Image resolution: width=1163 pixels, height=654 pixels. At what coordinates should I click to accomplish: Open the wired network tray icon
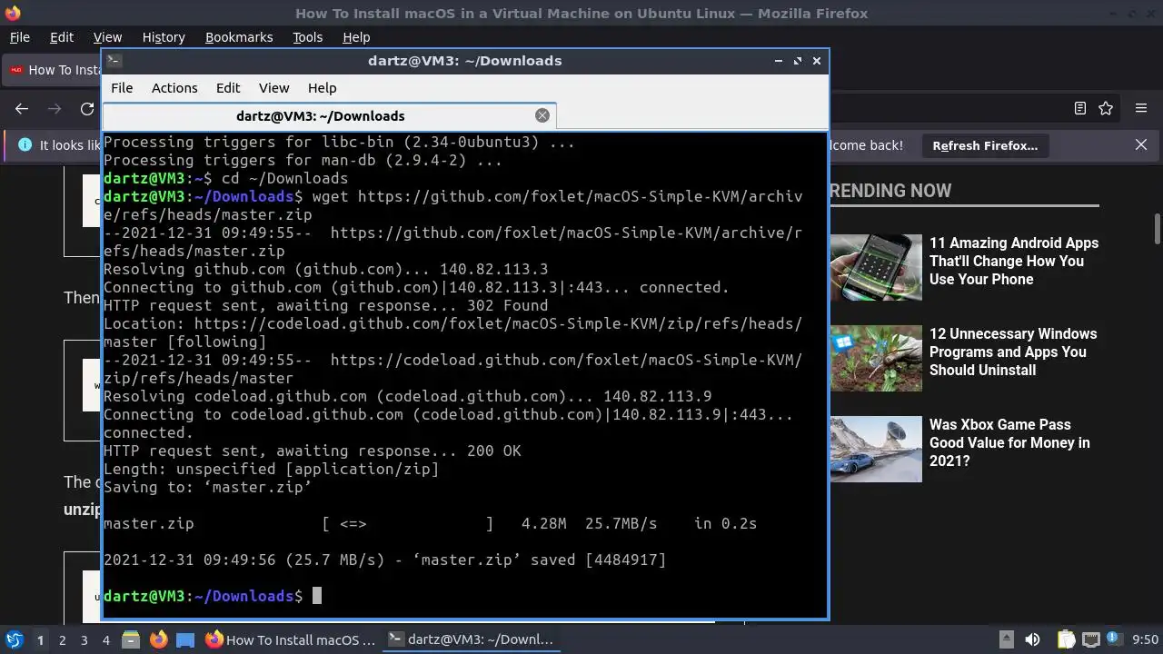coord(1091,639)
